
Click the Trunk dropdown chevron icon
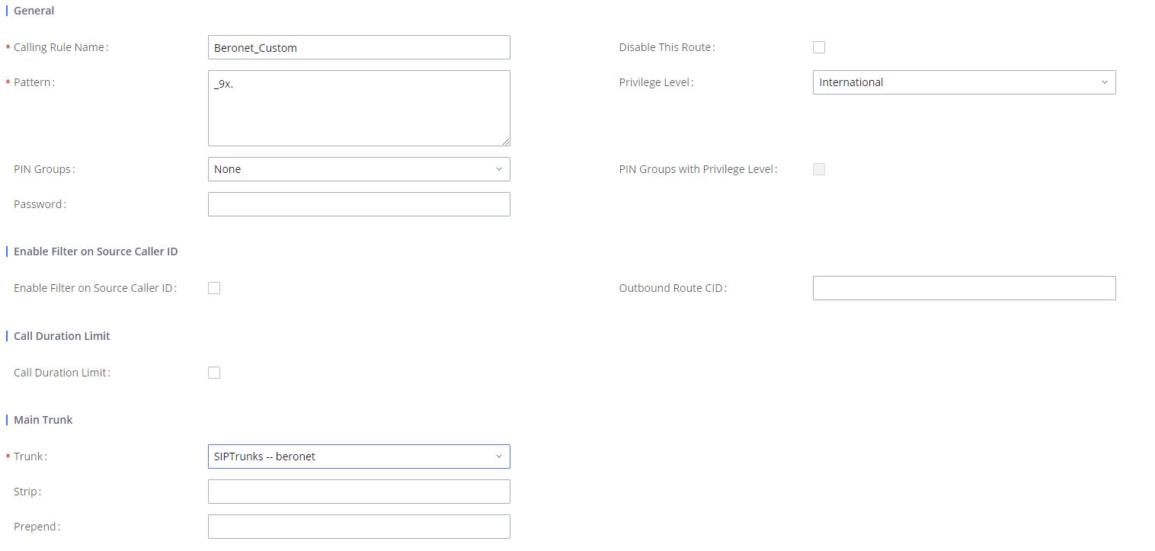click(x=499, y=456)
